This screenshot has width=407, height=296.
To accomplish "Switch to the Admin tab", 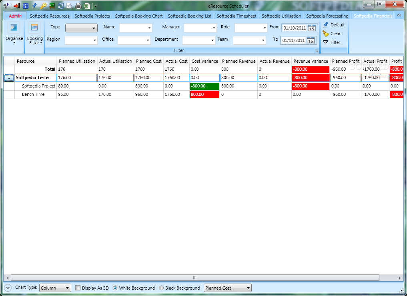I will pyautogui.click(x=15, y=16).
